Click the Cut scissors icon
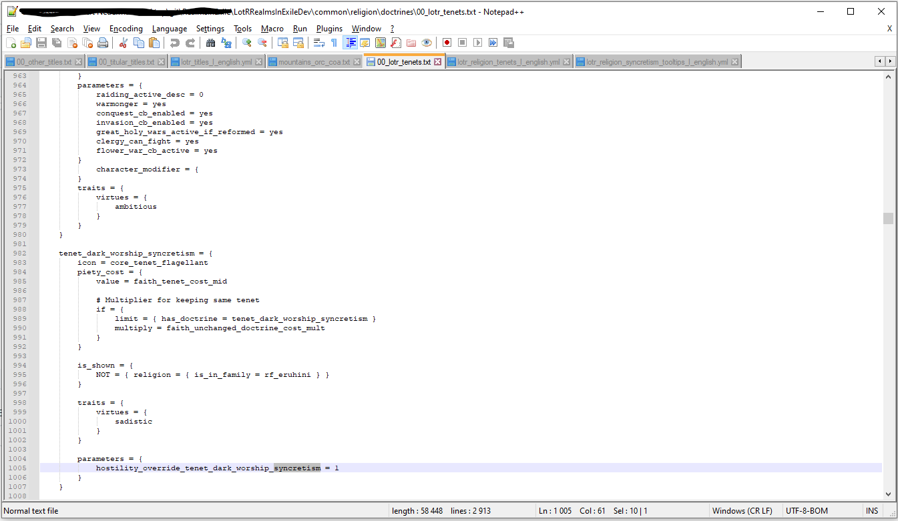 pos(124,43)
